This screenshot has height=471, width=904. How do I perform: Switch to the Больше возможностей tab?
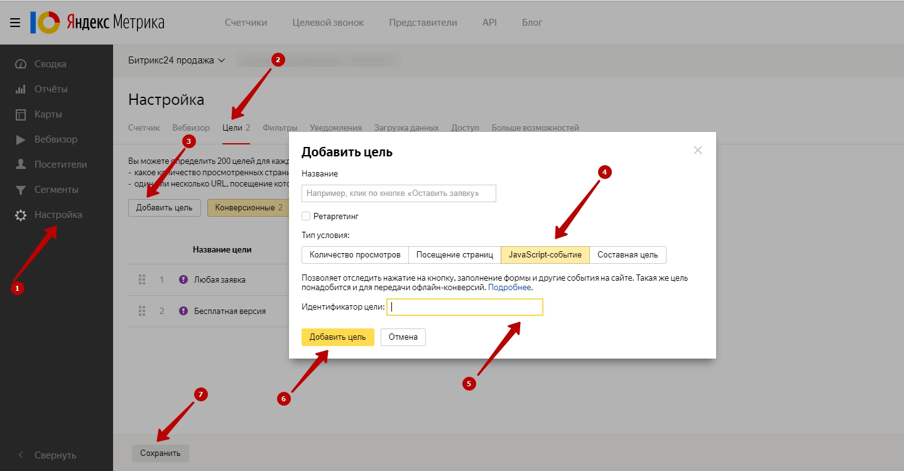coord(535,127)
